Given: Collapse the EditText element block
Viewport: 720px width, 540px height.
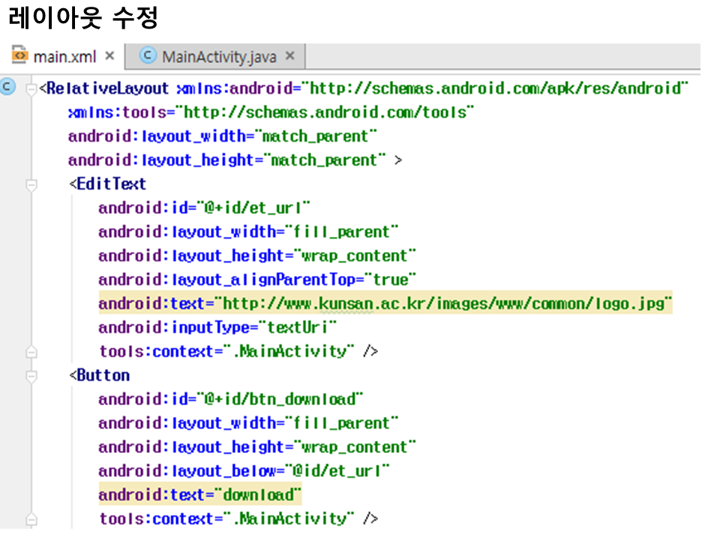Looking at the screenshot, I should [31, 184].
